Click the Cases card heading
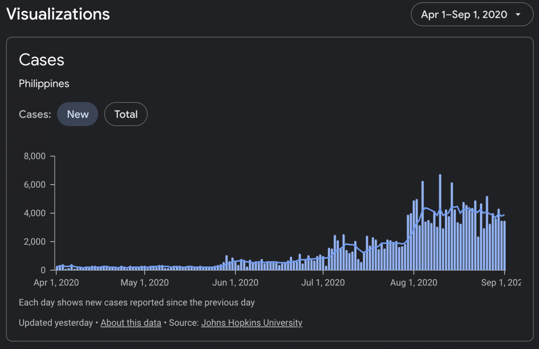Viewport: 539px width, 349px height. point(41,60)
